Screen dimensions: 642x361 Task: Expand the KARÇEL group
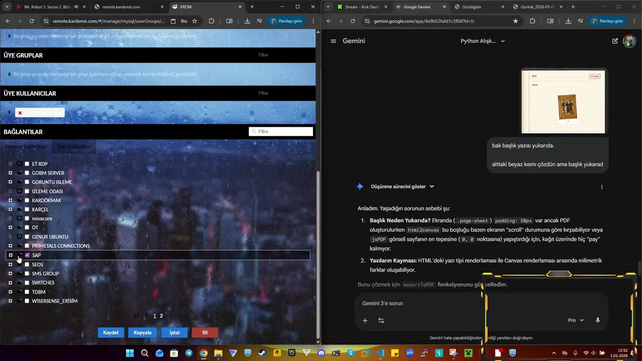click(x=10, y=210)
